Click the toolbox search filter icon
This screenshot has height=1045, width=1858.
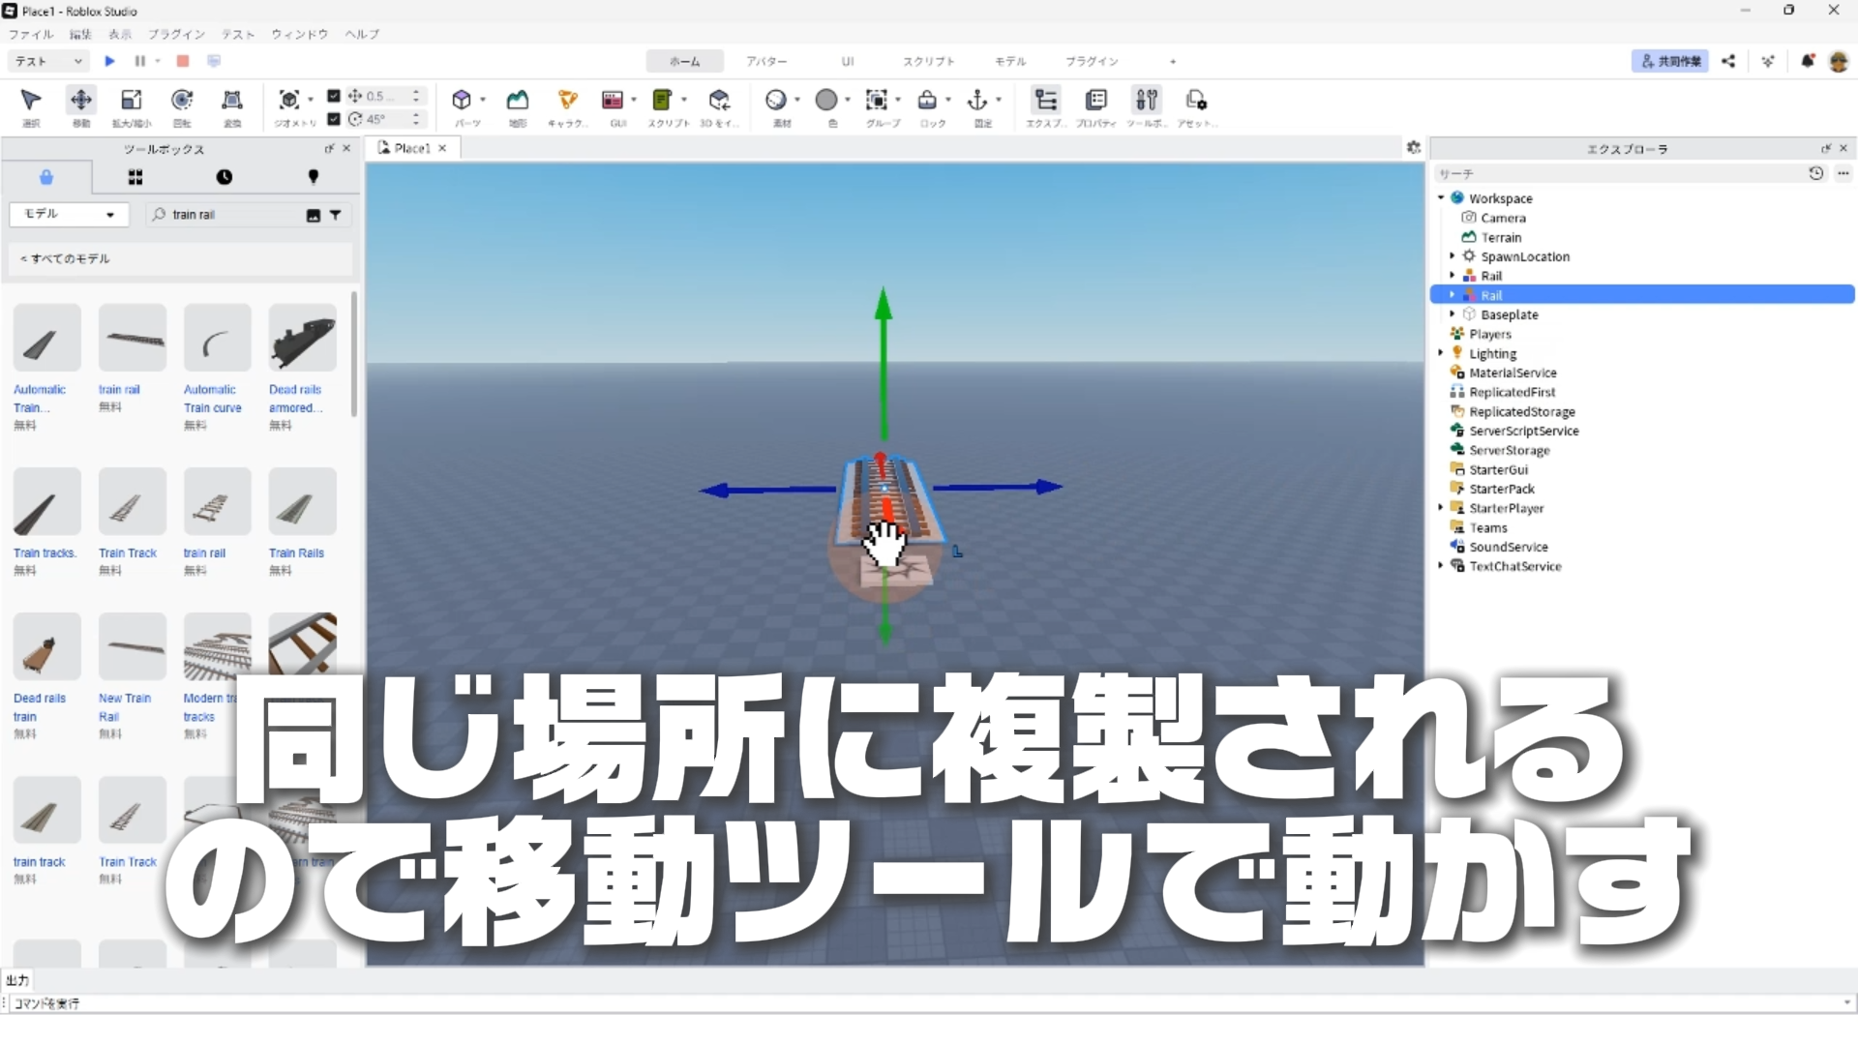tap(335, 215)
